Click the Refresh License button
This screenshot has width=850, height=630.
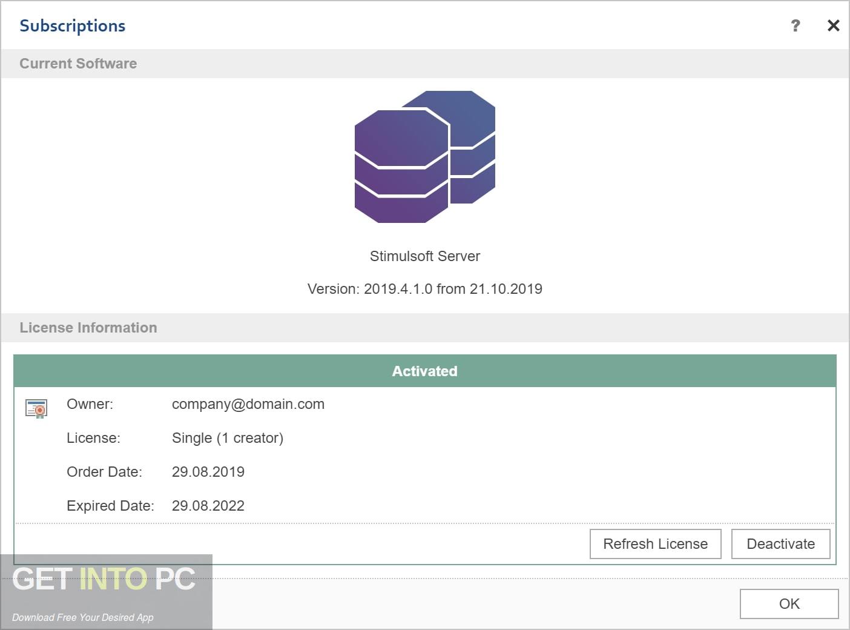tap(655, 544)
